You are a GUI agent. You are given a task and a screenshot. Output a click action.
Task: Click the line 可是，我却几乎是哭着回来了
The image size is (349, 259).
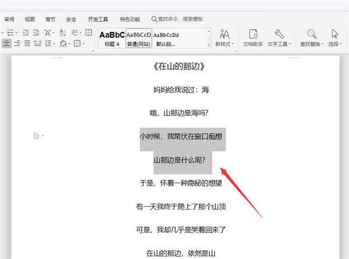(x=181, y=230)
